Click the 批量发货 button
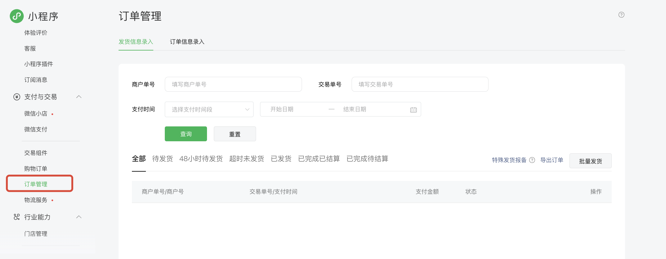 [590, 161]
